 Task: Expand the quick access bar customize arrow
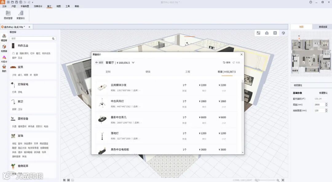pos(32,2)
